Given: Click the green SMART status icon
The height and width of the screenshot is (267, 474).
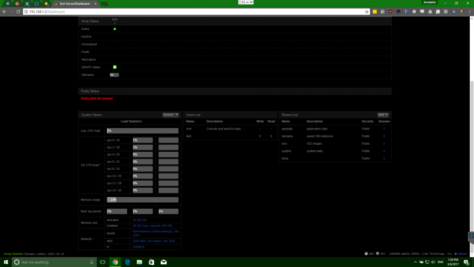Looking at the screenshot, I should point(115,67).
